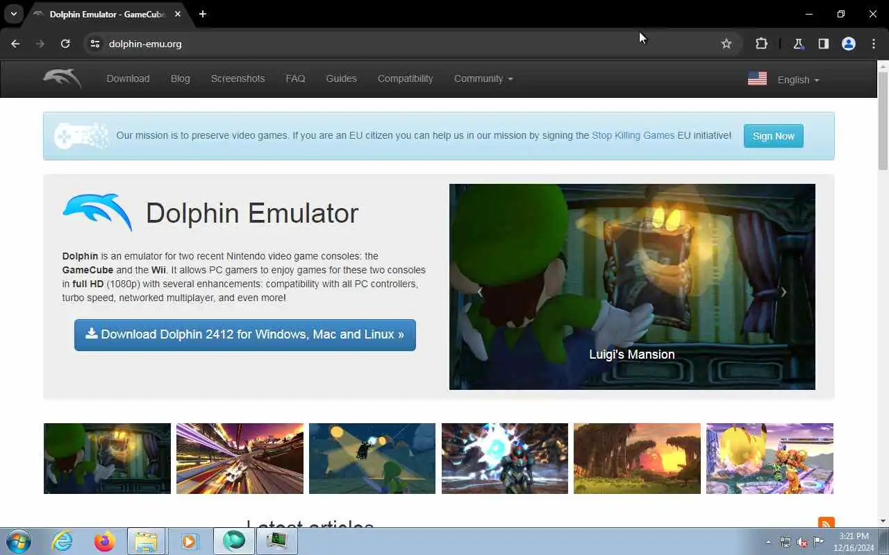Open the tab search dropdown arrow
The width and height of the screenshot is (889, 555).
13,14
